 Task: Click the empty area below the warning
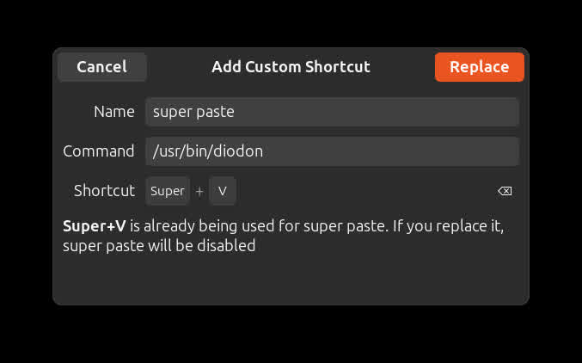[291, 280]
